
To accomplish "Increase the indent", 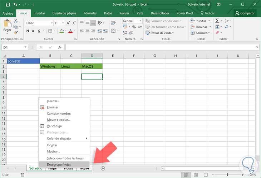I will 105,31.
